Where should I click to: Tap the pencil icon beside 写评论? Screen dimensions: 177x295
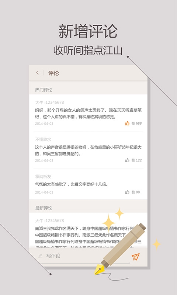pos(40,256)
